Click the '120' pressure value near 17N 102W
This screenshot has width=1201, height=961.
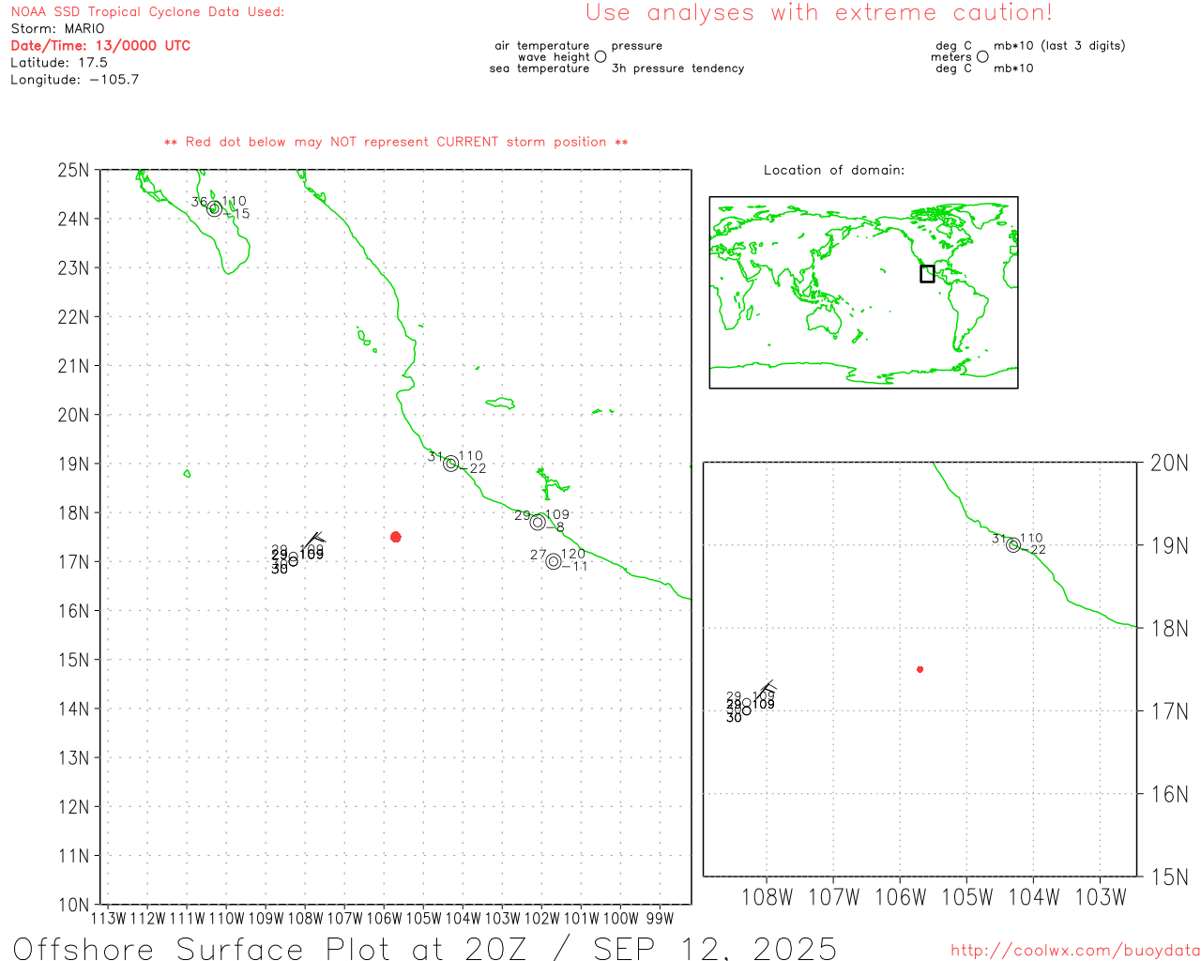573,554
